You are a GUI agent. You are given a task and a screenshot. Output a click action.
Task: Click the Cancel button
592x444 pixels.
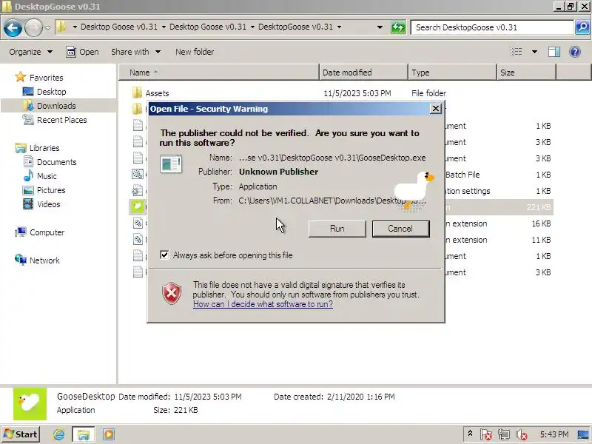coord(400,229)
